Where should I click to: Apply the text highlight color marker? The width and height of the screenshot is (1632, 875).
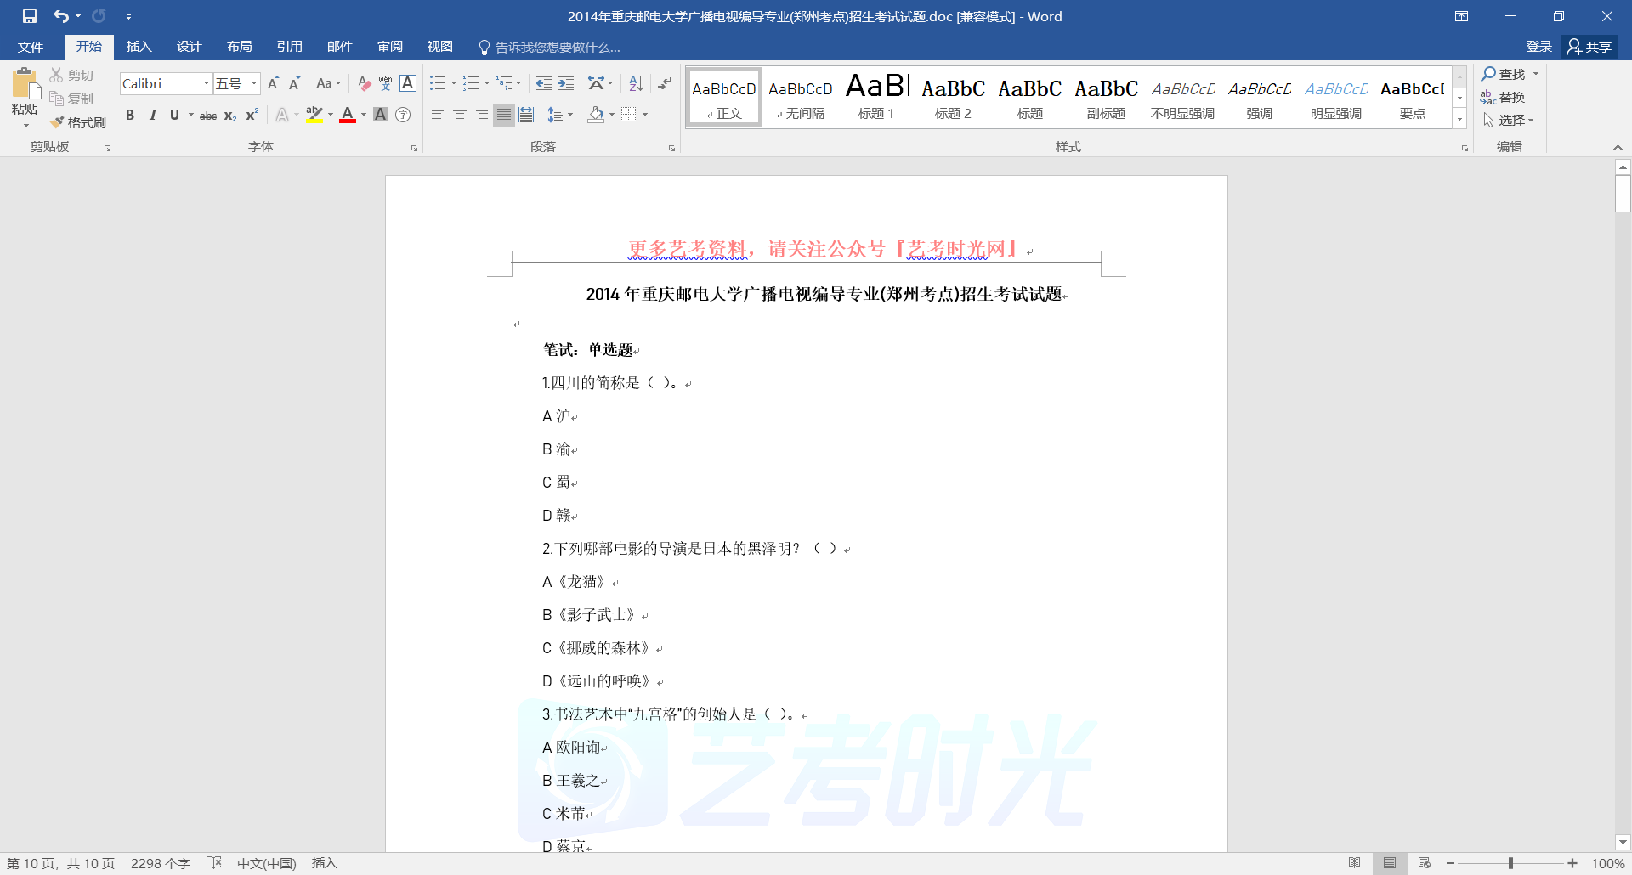click(x=314, y=115)
